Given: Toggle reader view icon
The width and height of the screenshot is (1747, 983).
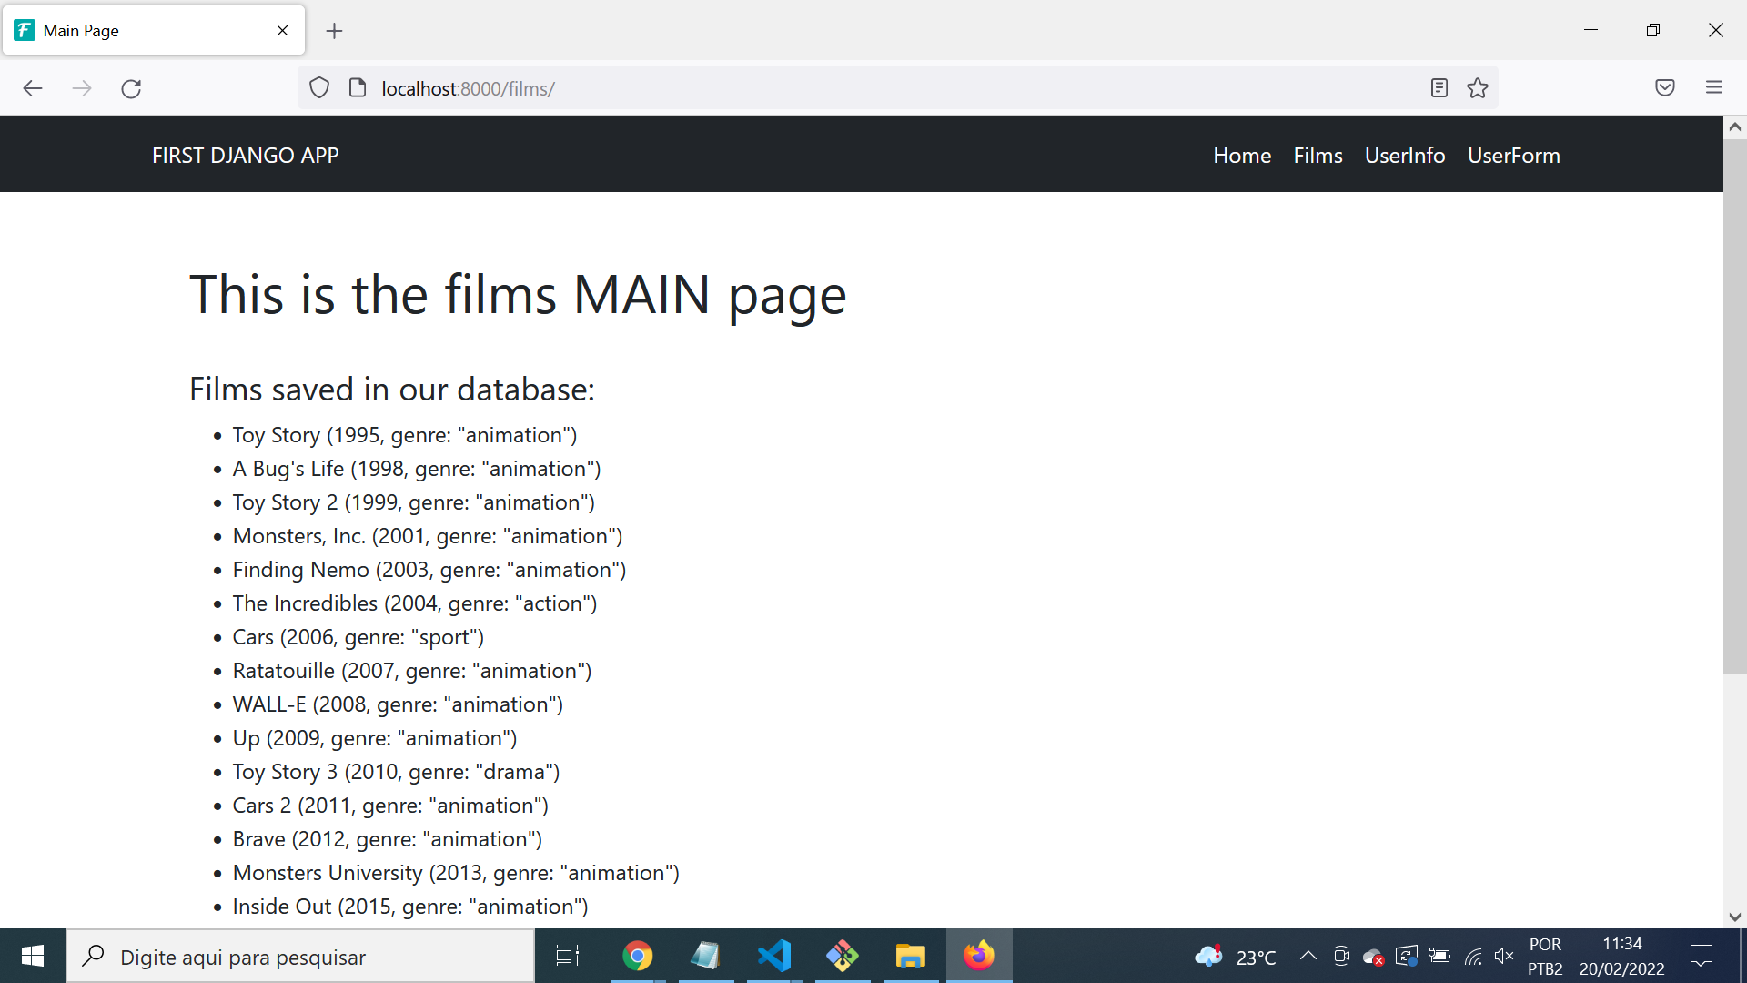Looking at the screenshot, I should click(x=1439, y=88).
